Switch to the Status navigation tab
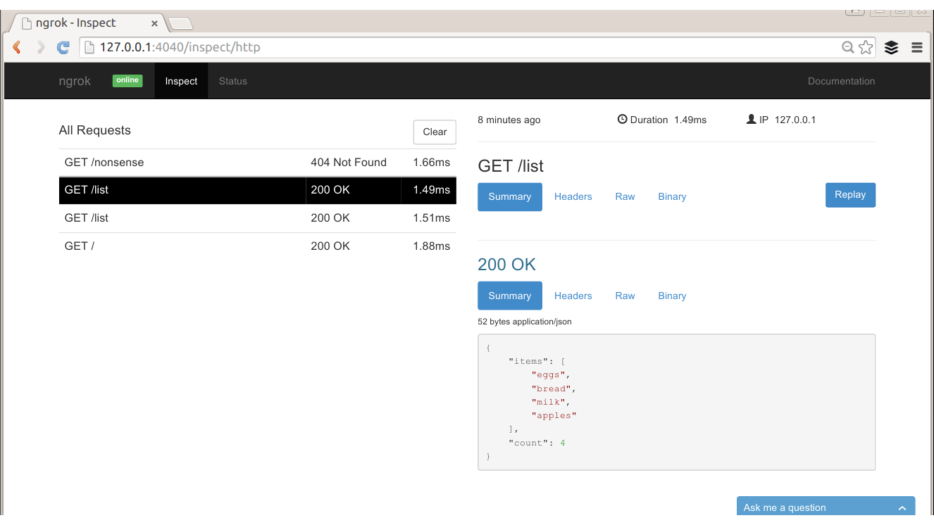 point(232,81)
